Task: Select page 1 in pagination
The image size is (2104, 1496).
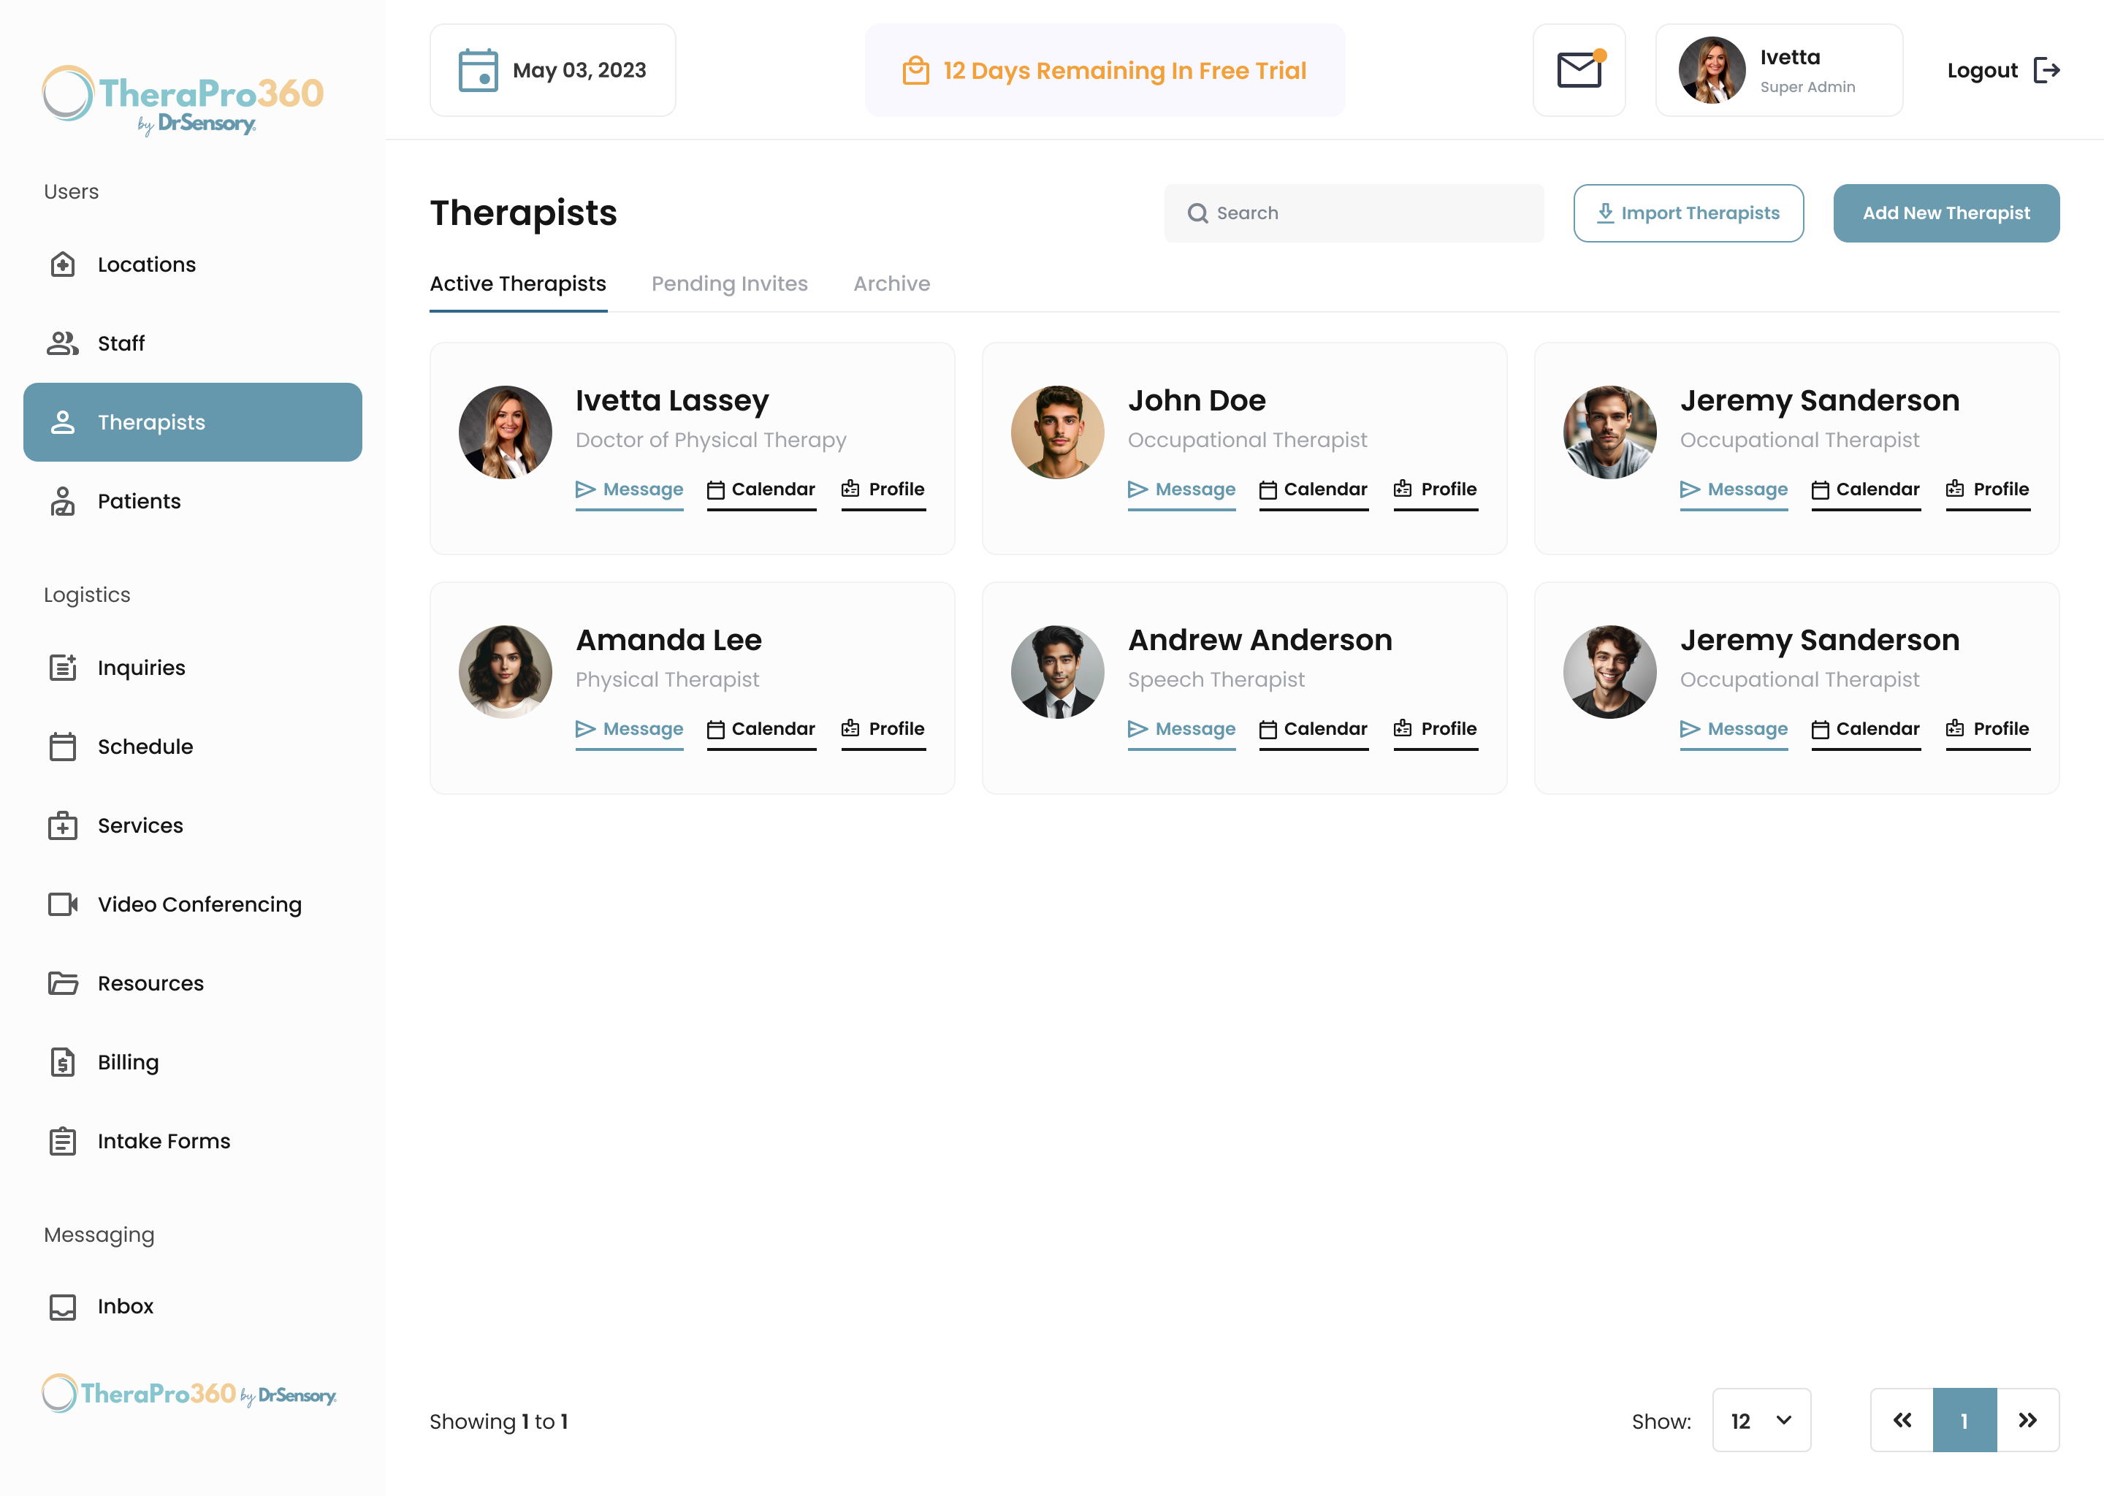Action: point(1965,1421)
